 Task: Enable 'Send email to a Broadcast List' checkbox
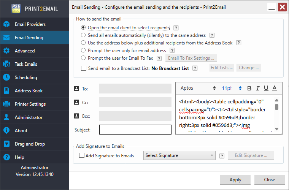click(84, 68)
